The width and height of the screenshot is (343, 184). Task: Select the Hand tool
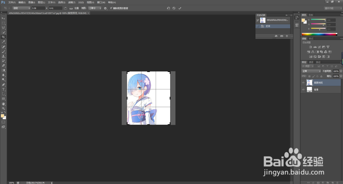coord(3,104)
